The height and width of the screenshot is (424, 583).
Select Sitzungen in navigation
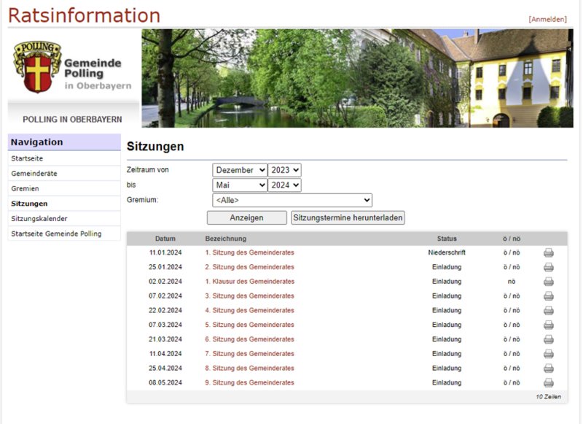tap(29, 204)
